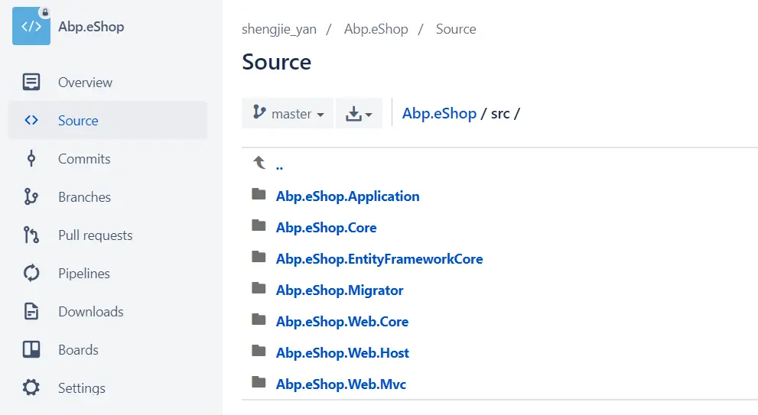Click shengjie_yan in the breadcrumb
This screenshot has height=415, width=758.
279,29
